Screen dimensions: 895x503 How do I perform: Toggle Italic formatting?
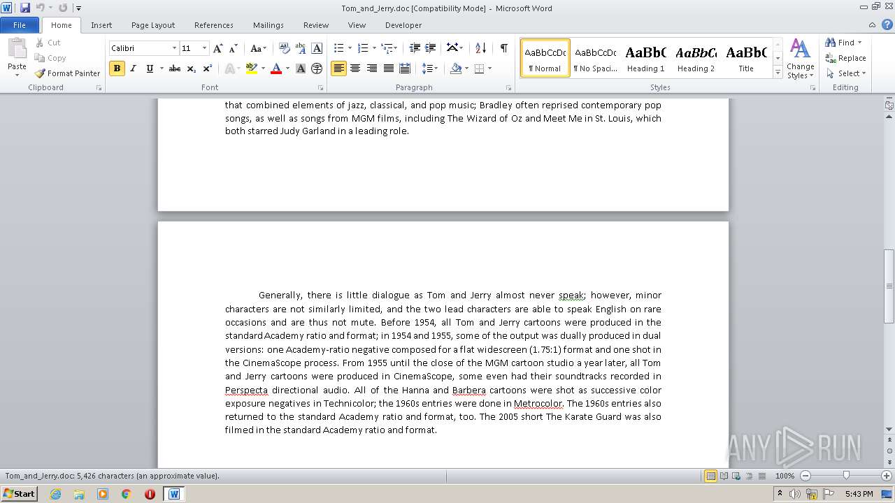[133, 68]
